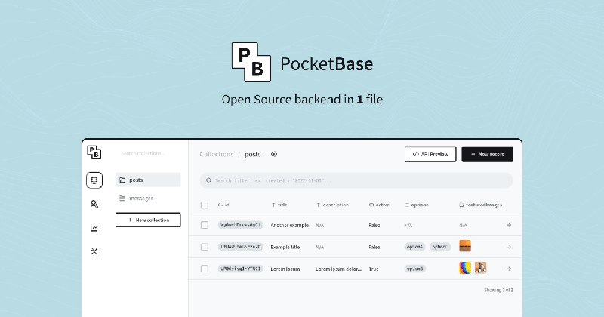
Task: Open posts collection settings gear icon
Action: pos(274,154)
